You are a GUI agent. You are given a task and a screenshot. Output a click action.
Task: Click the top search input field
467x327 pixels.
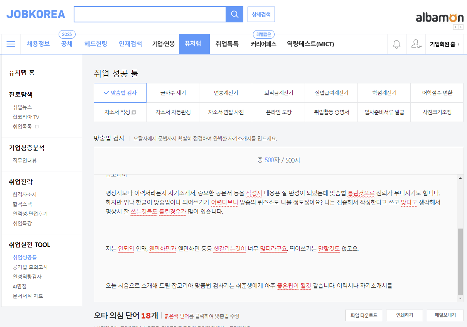pos(150,14)
